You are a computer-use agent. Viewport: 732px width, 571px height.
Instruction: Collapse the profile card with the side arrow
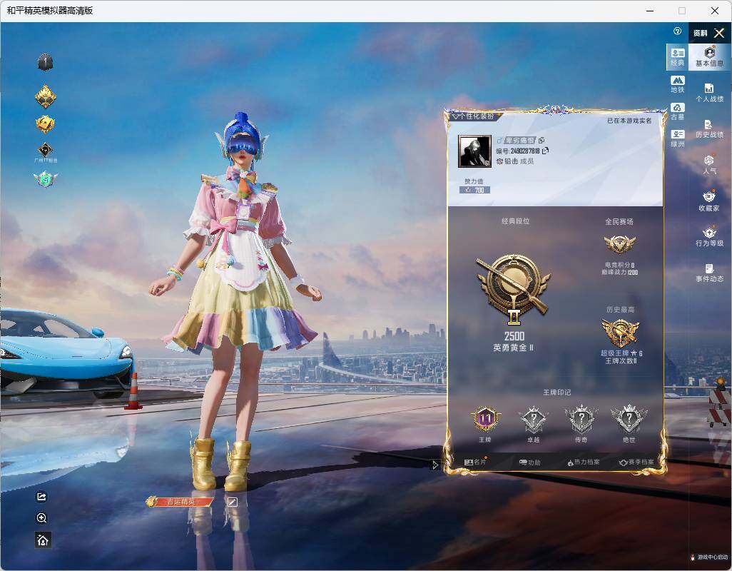434,465
